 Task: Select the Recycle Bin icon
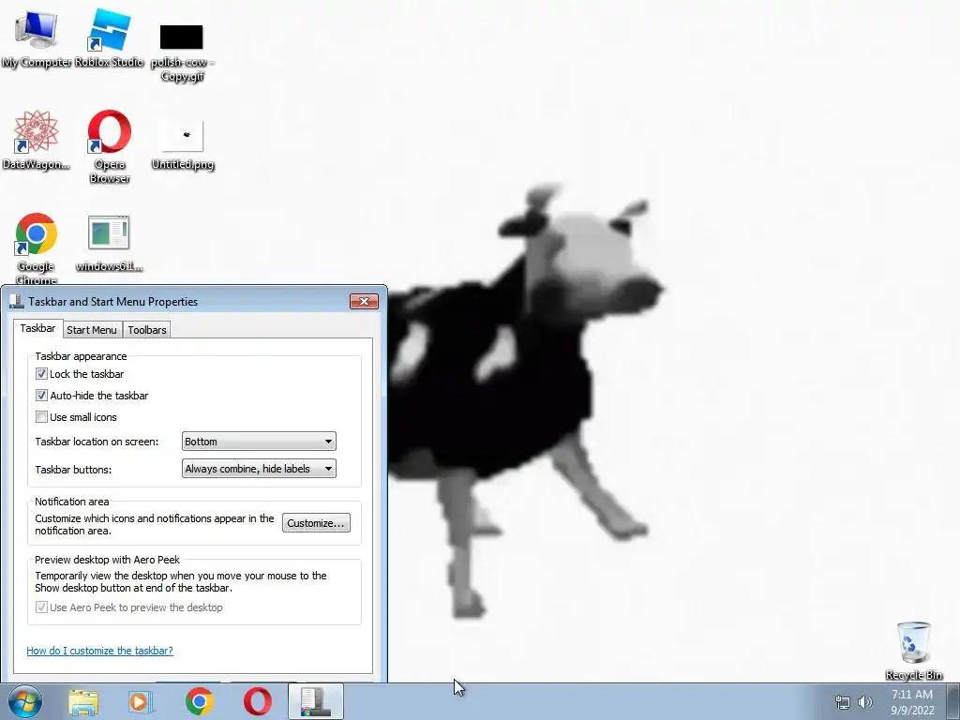coord(913,651)
